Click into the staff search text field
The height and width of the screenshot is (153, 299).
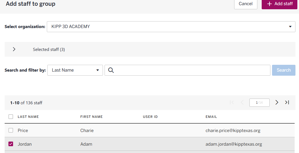191,70
